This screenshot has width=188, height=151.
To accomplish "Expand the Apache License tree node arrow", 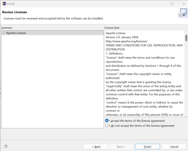I will pos(4,33).
